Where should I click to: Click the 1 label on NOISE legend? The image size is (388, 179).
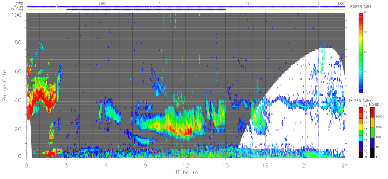377,157
